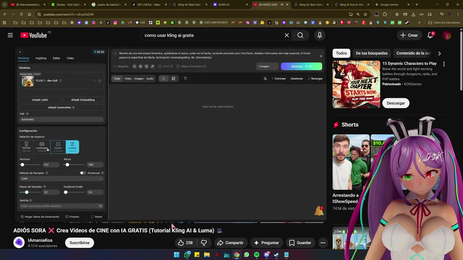463x260 pixels.
Task: Click the Generar button
Action: tap(301, 66)
